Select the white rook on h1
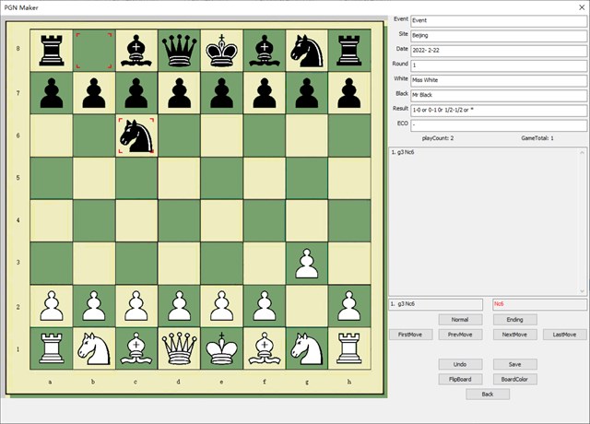The height and width of the screenshot is (424, 590). click(349, 348)
